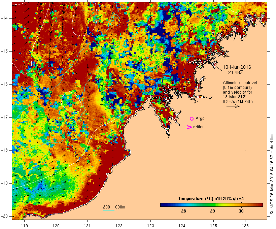
Task: Click longitude axis label 121
Action: click(x=87, y=226)
